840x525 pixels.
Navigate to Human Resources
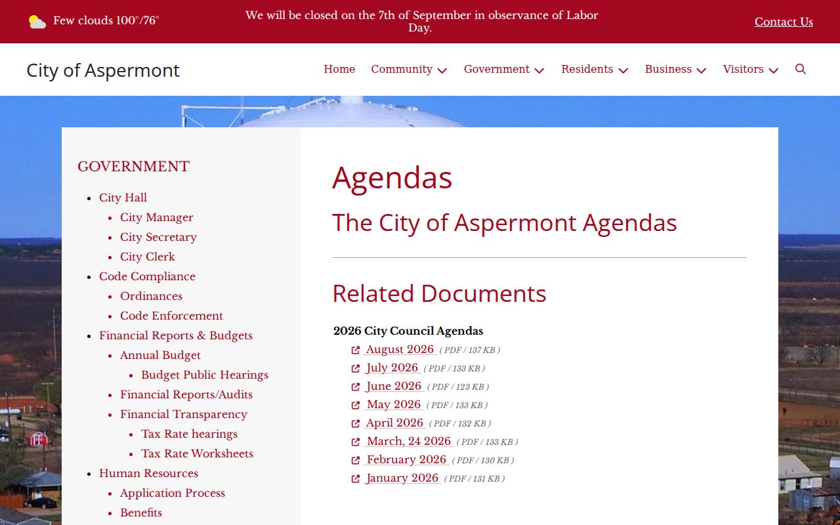(148, 473)
